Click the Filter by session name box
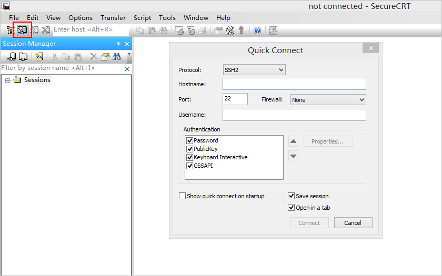 (x=62, y=68)
